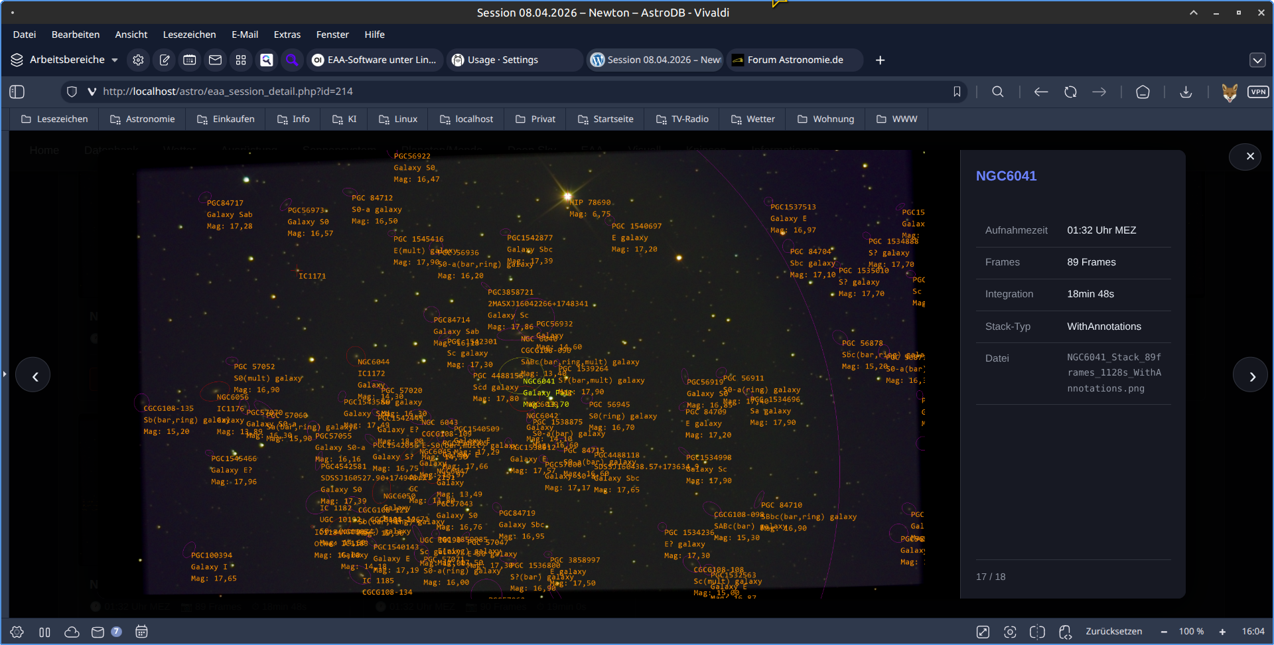The height and width of the screenshot is (645, 1274).
Task: Navigate forward with right arrow
Action: click(x=1099, y=92)
